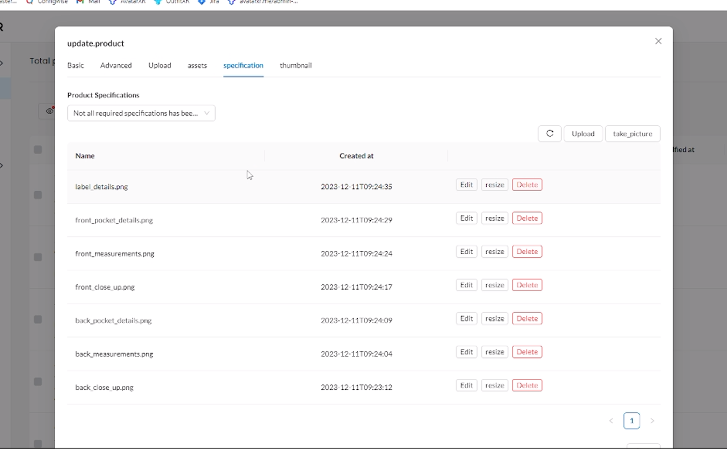Click the label_details.png file name
The image size is (727, 449).
pyautogui.click(x=101, y=187)
